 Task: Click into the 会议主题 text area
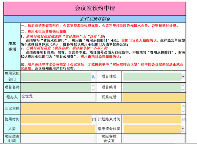(x=101, y=109)
